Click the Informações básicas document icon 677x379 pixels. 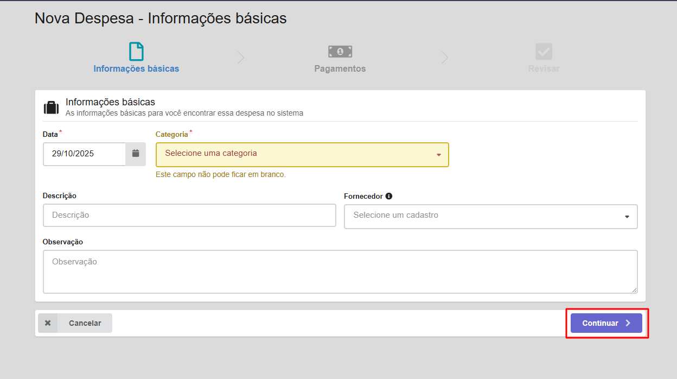136,52
